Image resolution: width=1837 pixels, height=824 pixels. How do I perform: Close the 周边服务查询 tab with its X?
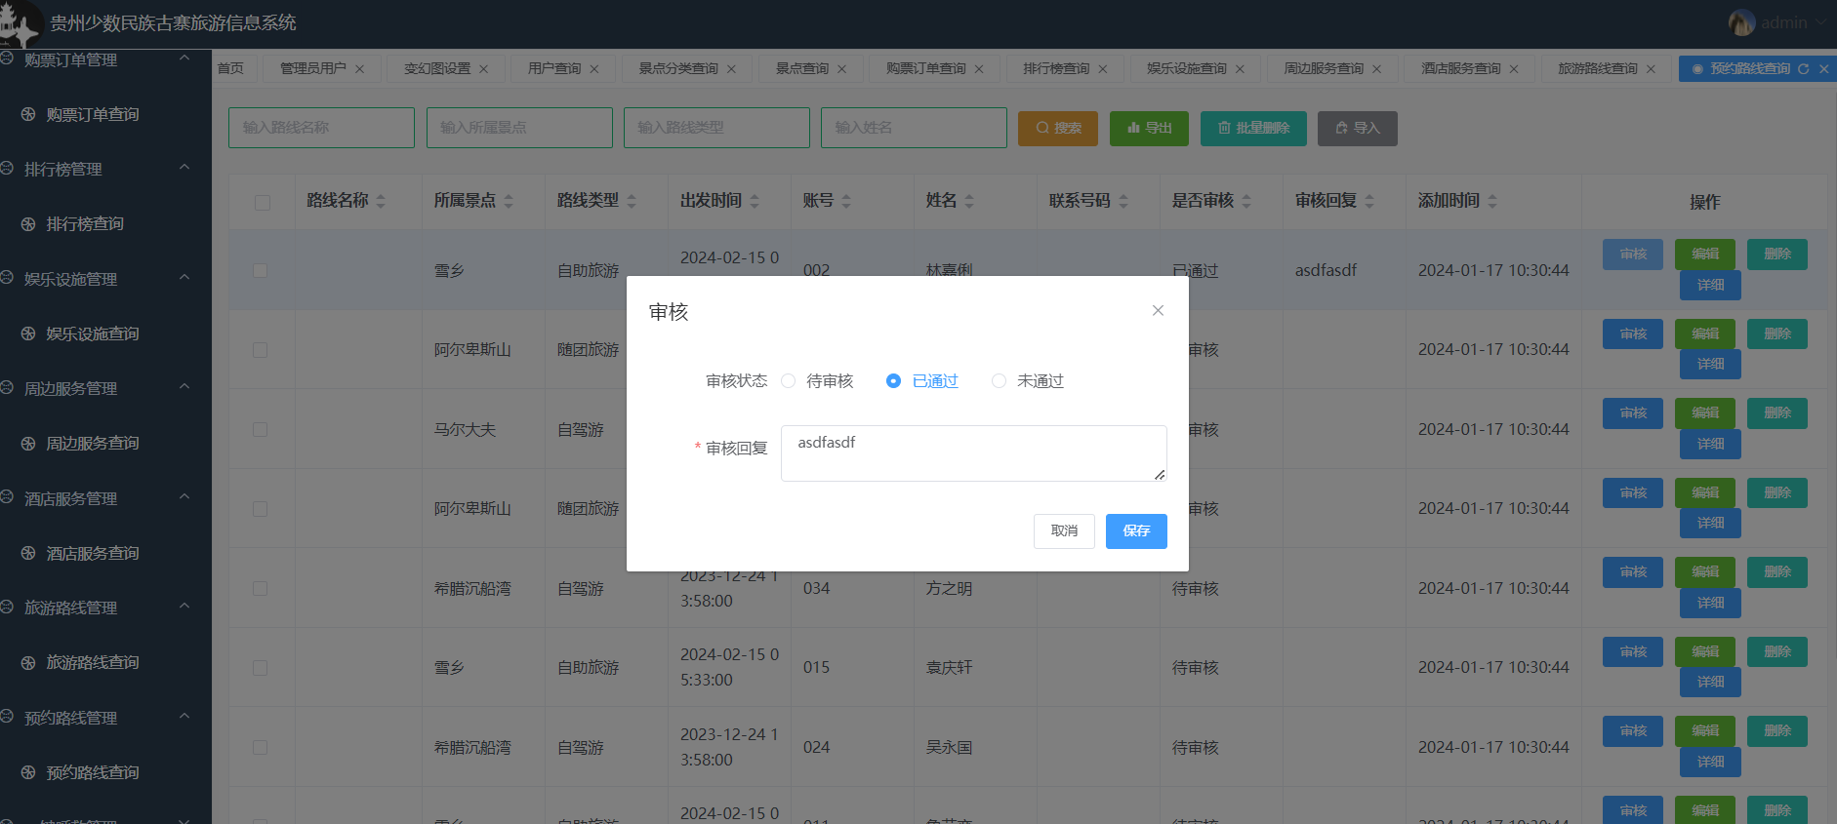1377,69
